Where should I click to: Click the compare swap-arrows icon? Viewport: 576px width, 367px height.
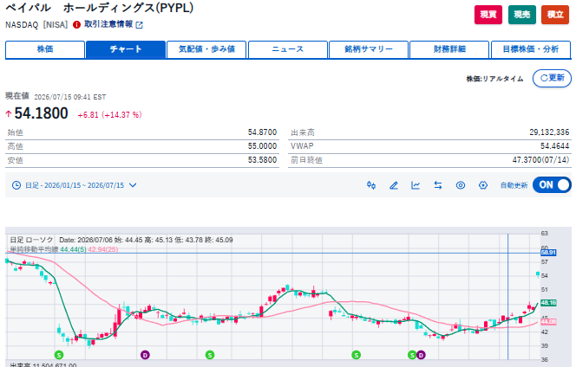coord(438,185)
